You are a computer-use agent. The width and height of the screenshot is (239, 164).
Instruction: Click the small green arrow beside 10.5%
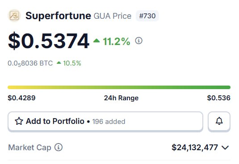(59, 63)
